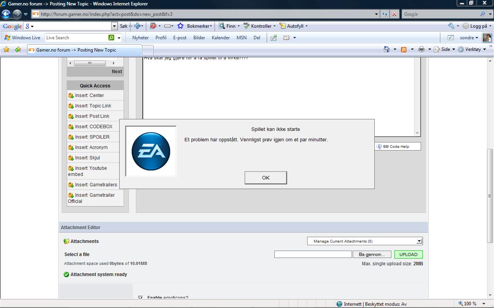The image size is (494, 308).
Task: Select the Gamer.no forum Posting New Topic tab
Action: [84, 50]
